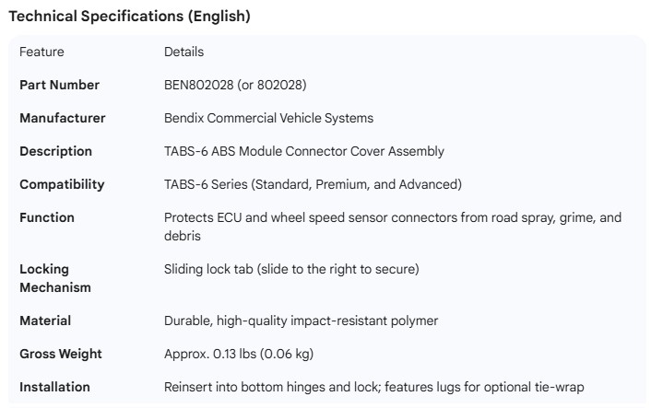Click the impact-resistant polymer material value
This screenshot has height=408, width=651.
(301, 321)
